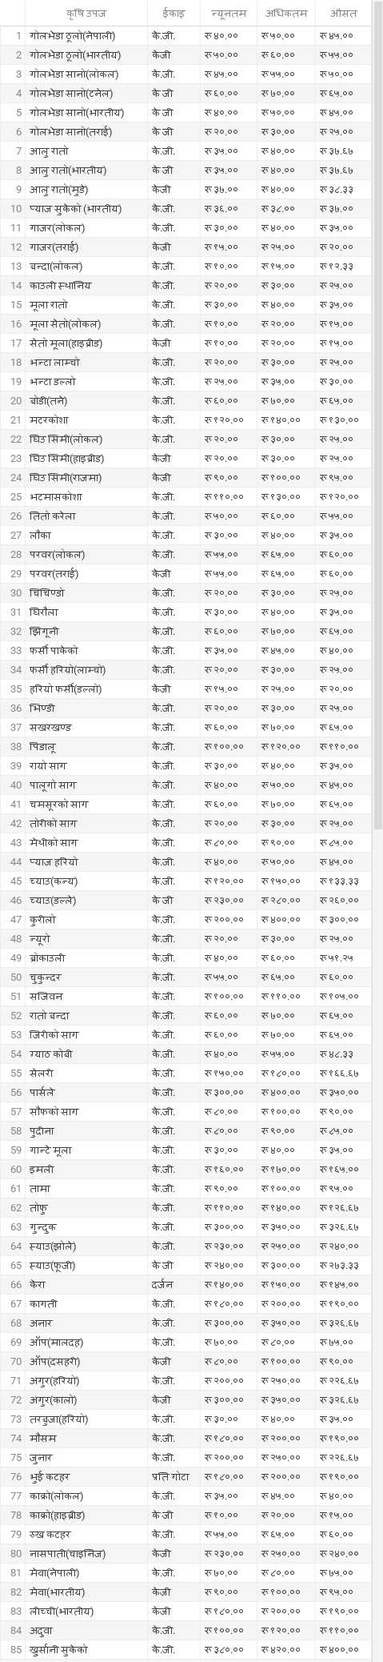Select the तितो करेला row name
383x1662 pixels.
point(53,516)
